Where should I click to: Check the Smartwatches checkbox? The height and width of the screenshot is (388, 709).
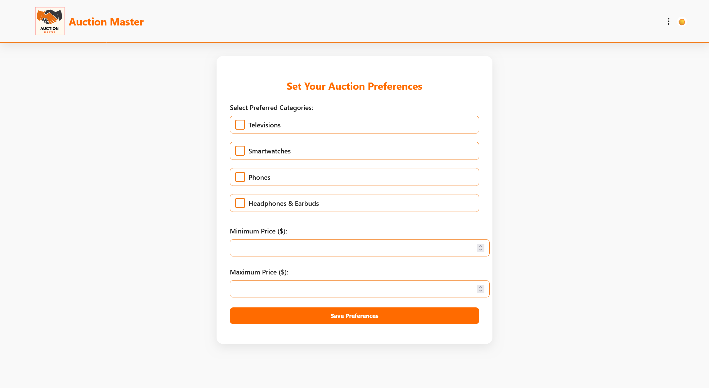[240, 151]
